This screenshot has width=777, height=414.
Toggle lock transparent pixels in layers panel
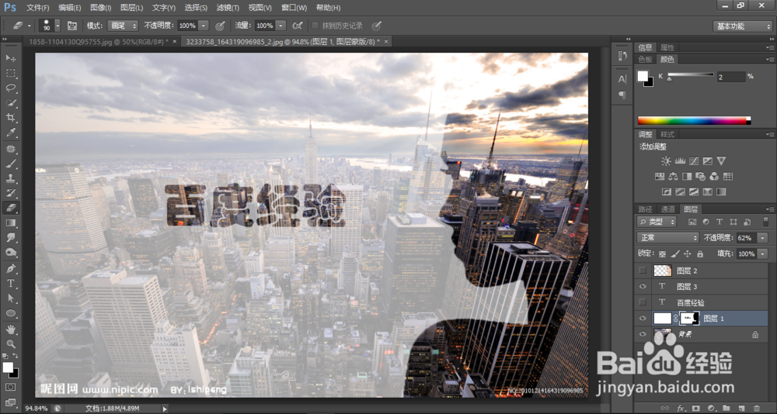(x=663, y=254)
